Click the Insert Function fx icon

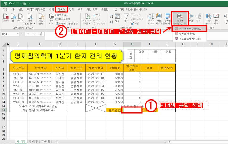coord(41,34)
